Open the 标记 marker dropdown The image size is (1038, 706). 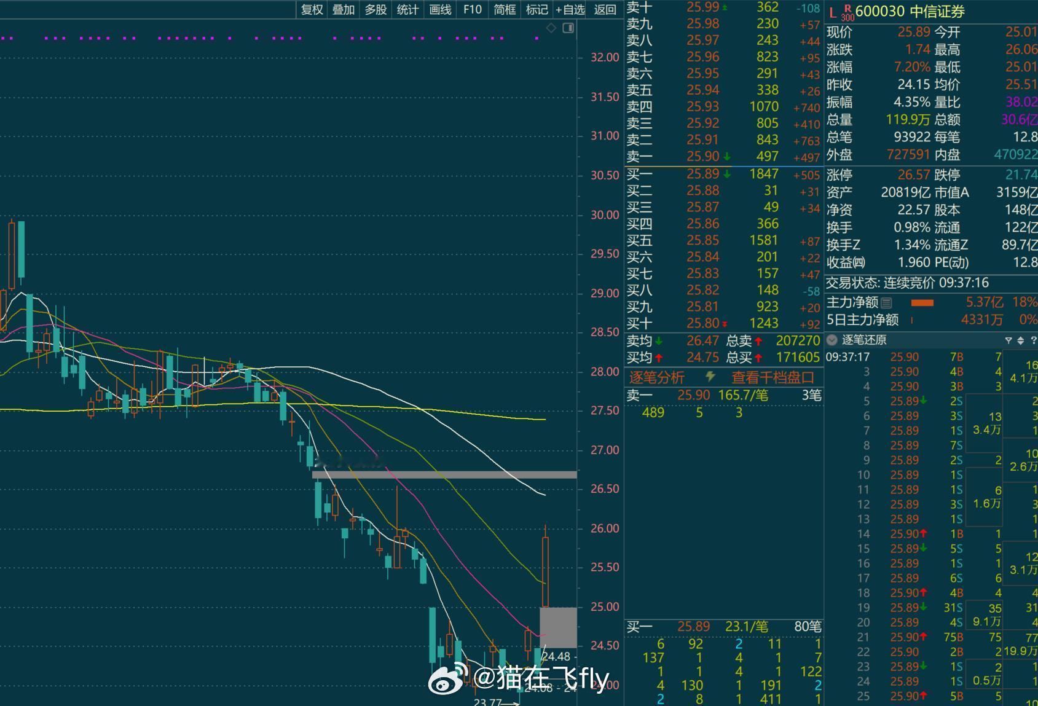[537, 10]
